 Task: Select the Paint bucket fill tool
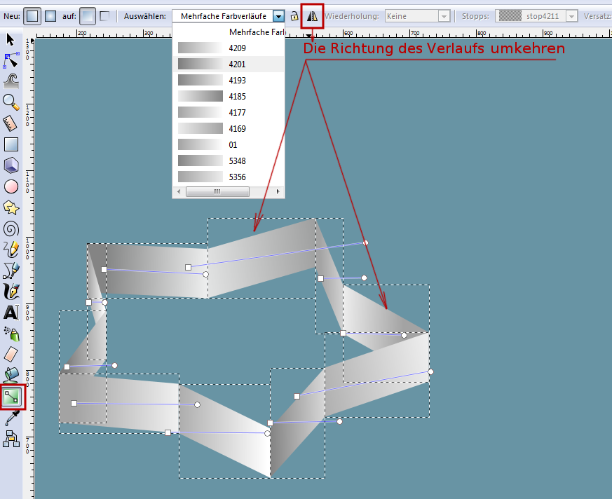coord(11,376)
